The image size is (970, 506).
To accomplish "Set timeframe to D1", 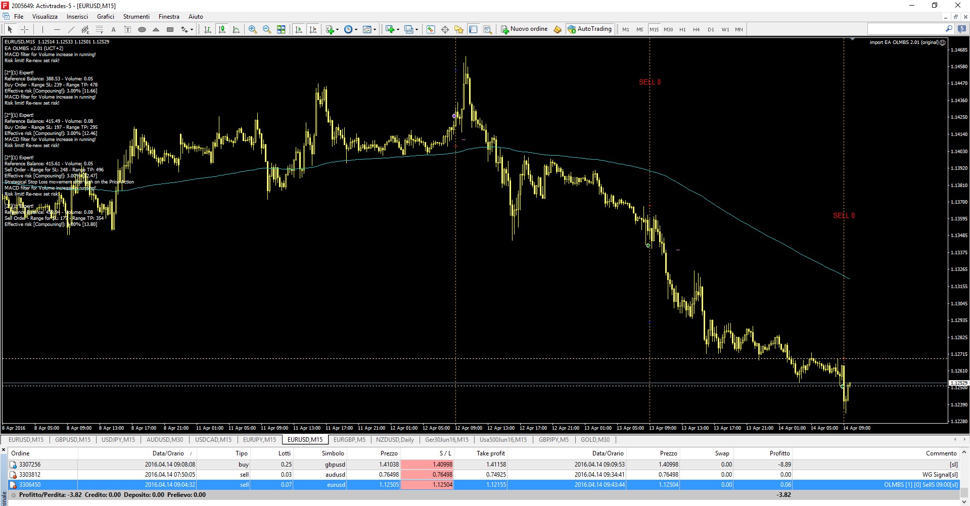I will click(711, 29).
